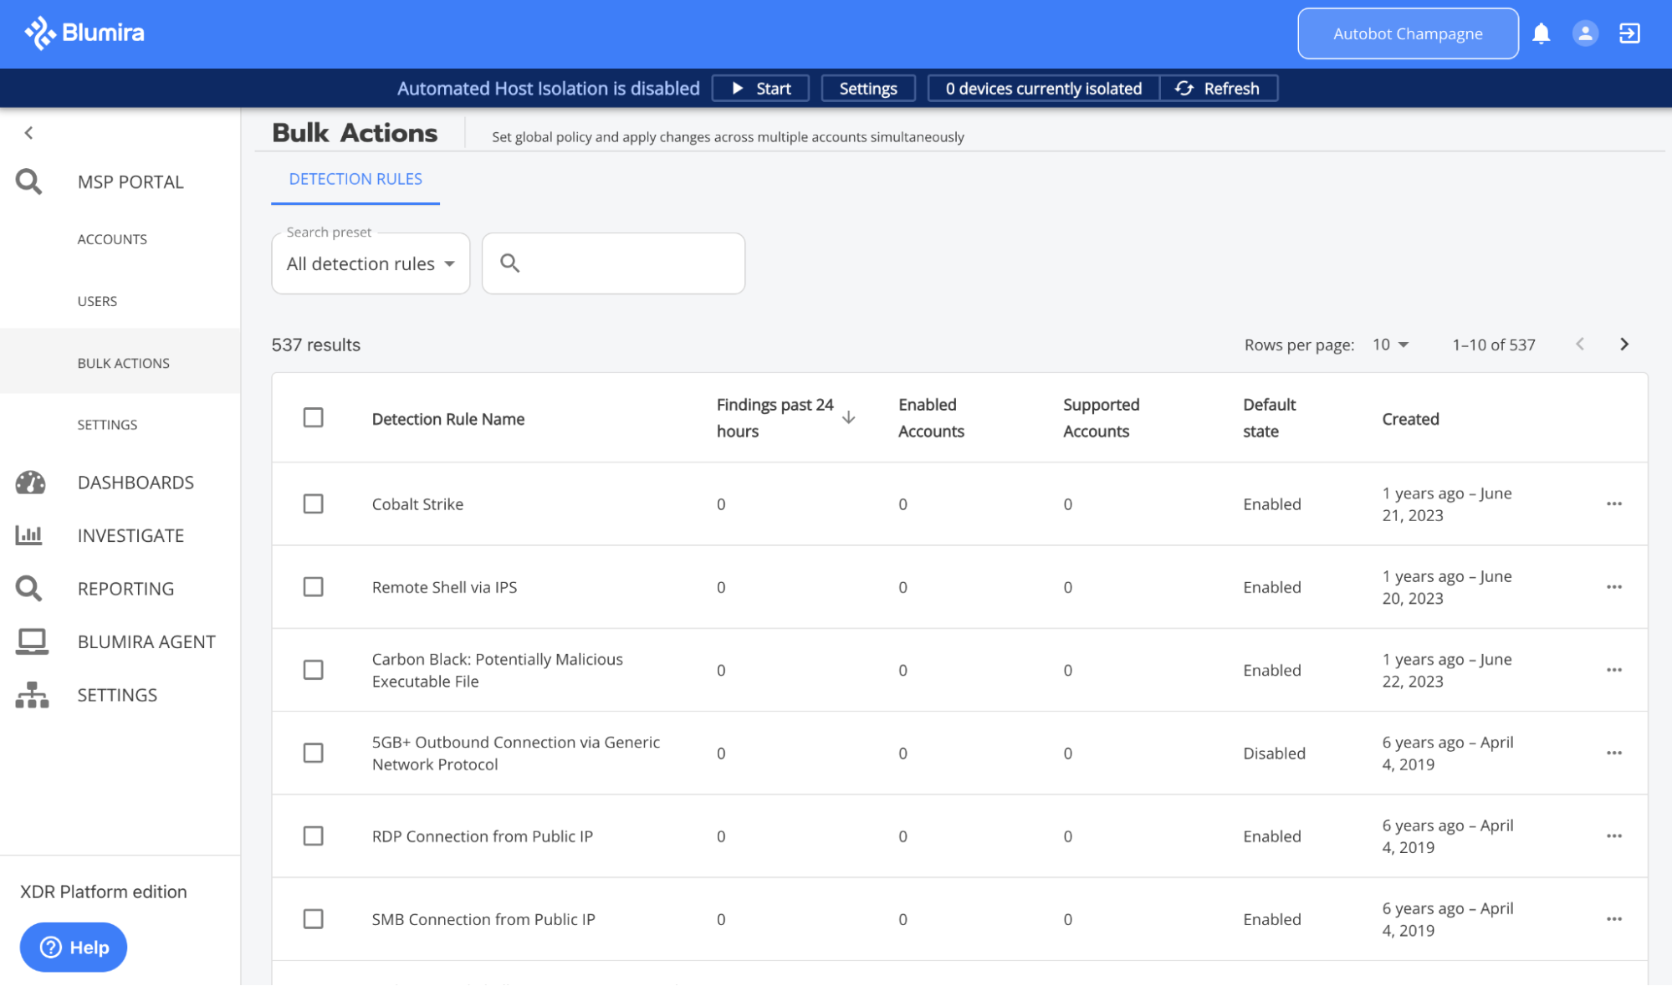1672x986 pixels.
Task: Click next page arrow navigation
Action: pos(1623,344)
